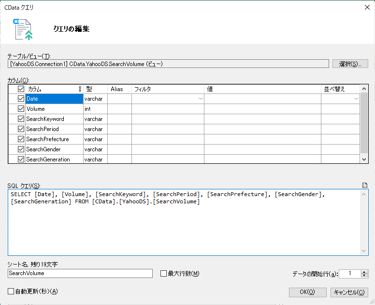Screen dimensions: 375x305
Task: Click the 選択(S)... button
Action: [x=350, y=64]
